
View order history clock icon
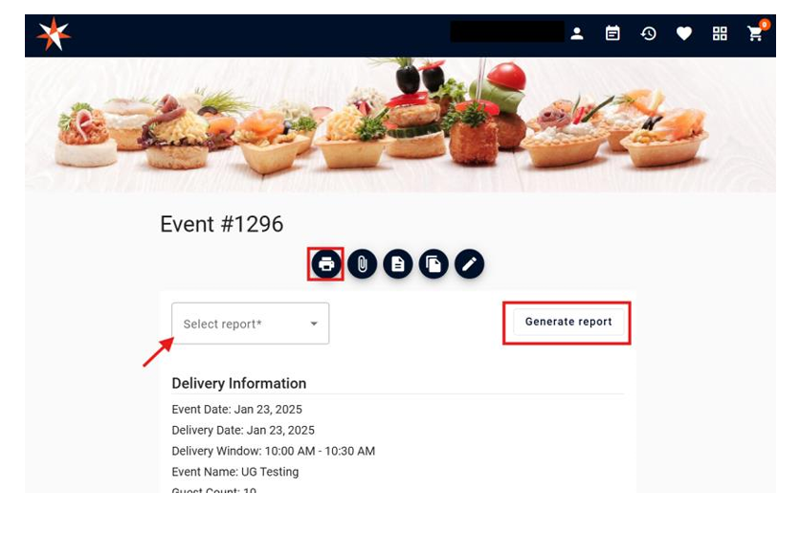649,34
